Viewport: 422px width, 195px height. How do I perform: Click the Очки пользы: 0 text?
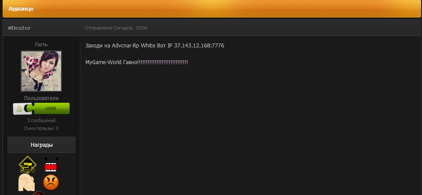pyautogui.click(x=41, y=129)
